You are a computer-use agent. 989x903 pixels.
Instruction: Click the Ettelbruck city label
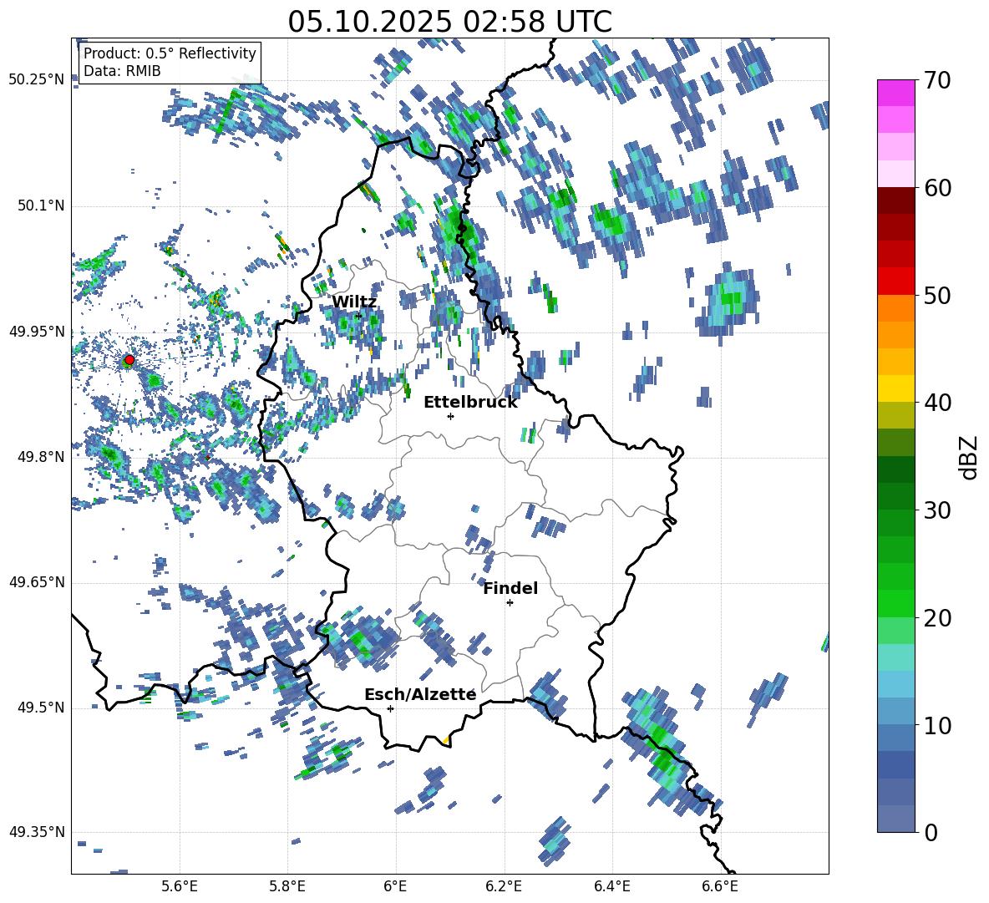(470, 403)
